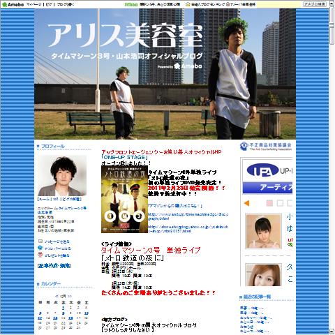Click the Anti-Counterfeiting Association banner logo
Screen dimensions: 335x335
(x=266, y=147)
